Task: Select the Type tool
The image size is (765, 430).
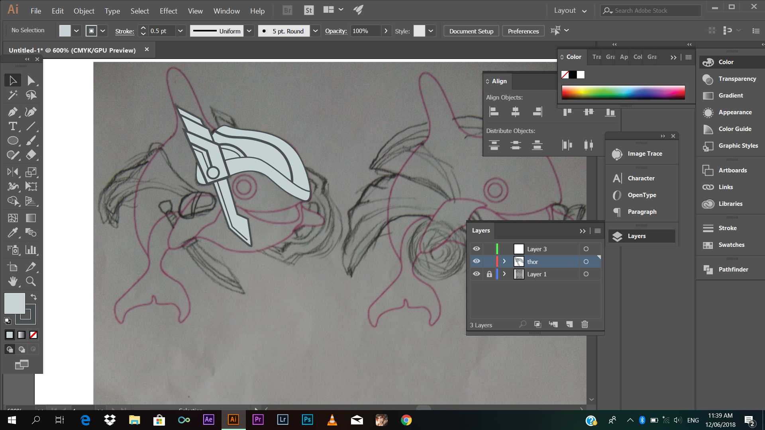Action: [13, 126]
